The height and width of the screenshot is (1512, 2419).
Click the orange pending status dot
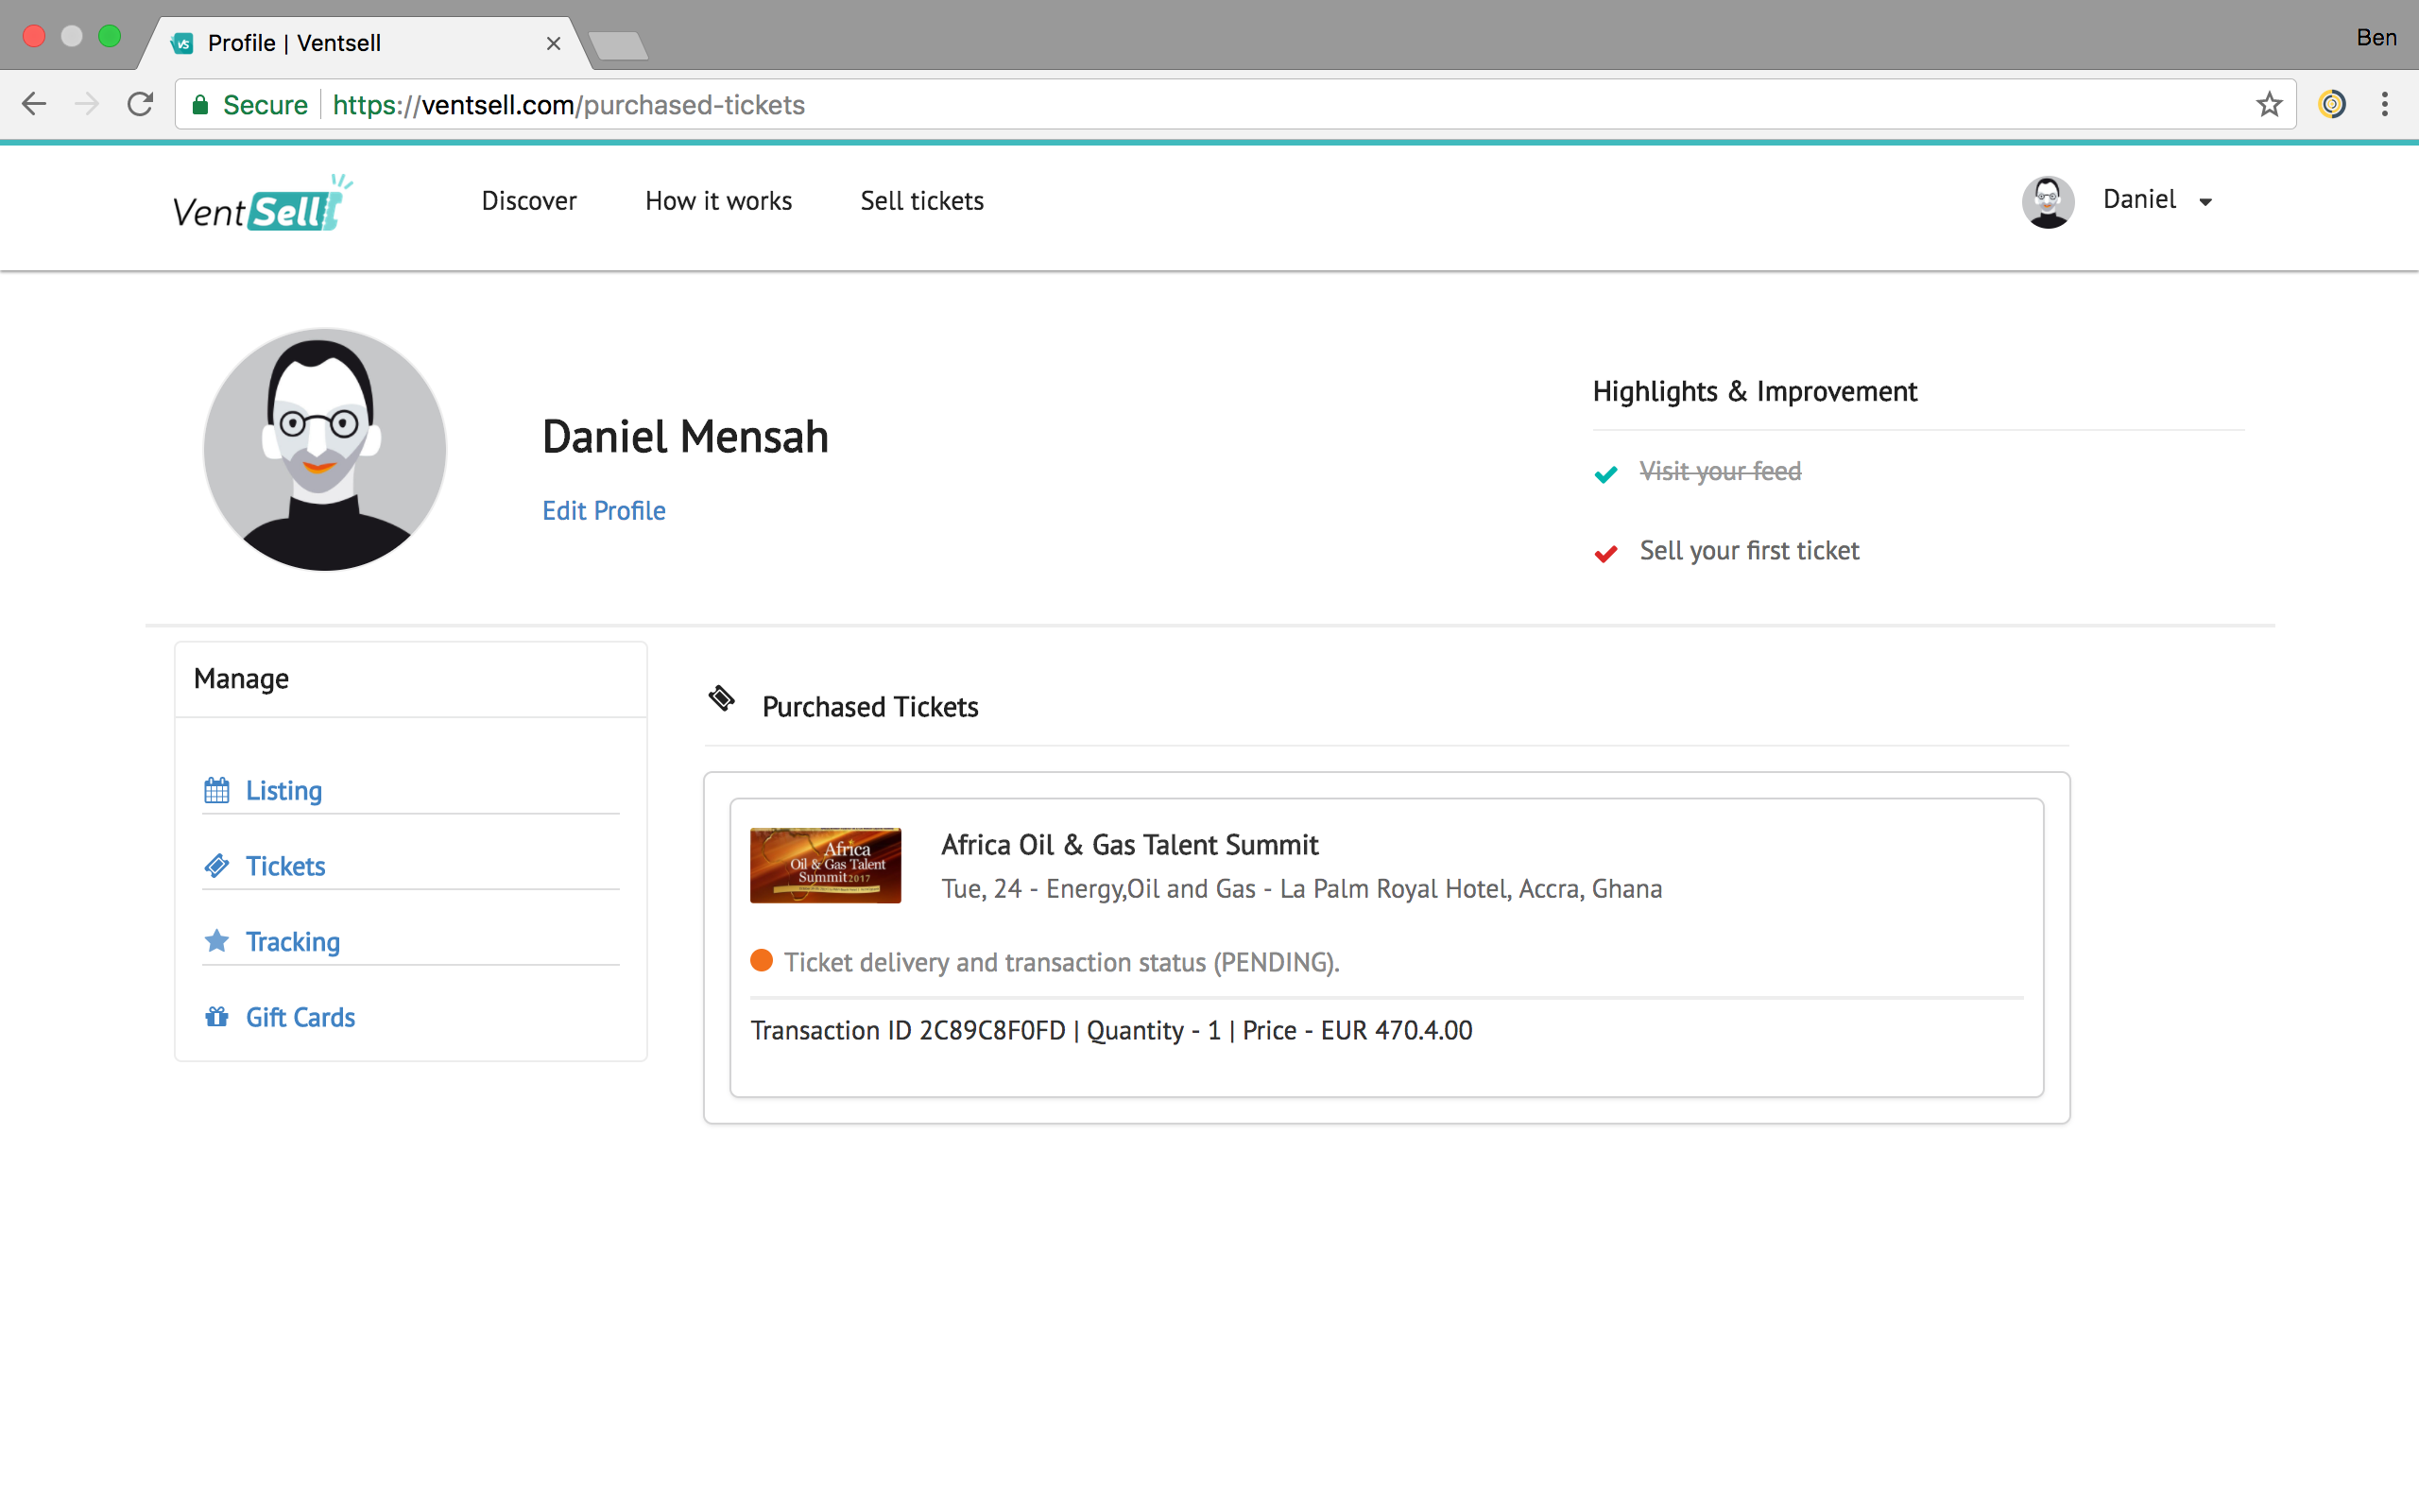(762, 961)
